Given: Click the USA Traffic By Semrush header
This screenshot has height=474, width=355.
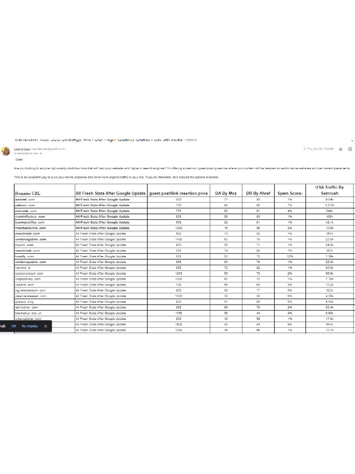Looking at the screenshot, I should pos(329,190).
